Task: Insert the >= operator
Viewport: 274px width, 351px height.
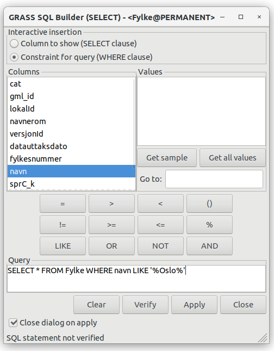Action: coord(111,225)
